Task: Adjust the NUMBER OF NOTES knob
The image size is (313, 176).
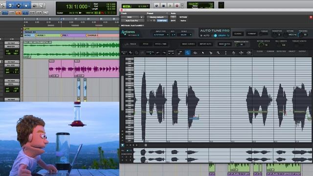Action: [237, 44]
